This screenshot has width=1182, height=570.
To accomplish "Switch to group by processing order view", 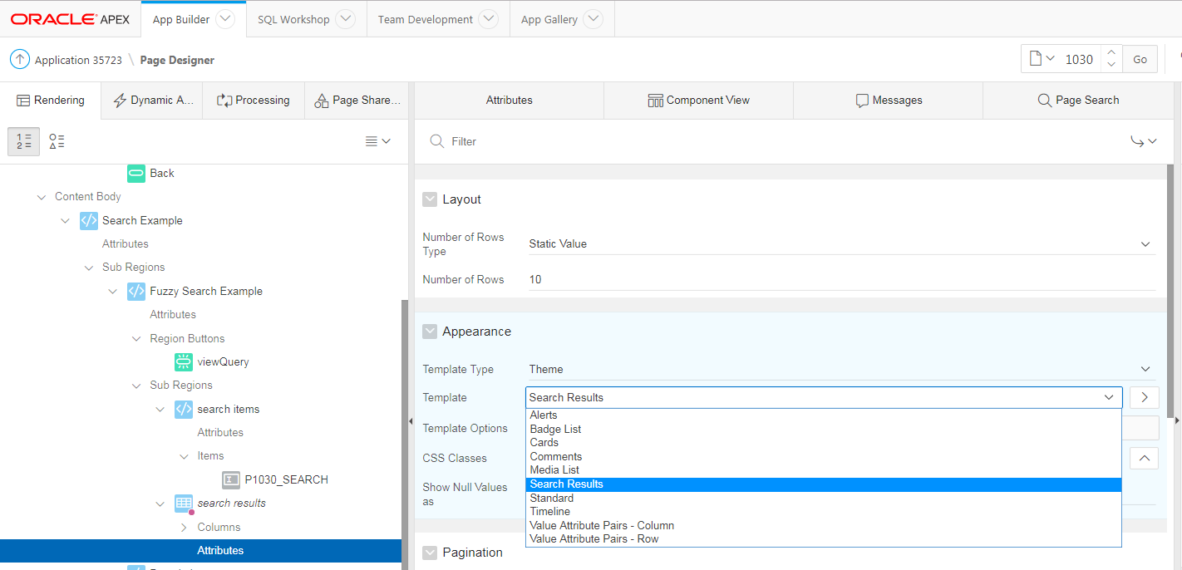I will (x=24, y=141).
